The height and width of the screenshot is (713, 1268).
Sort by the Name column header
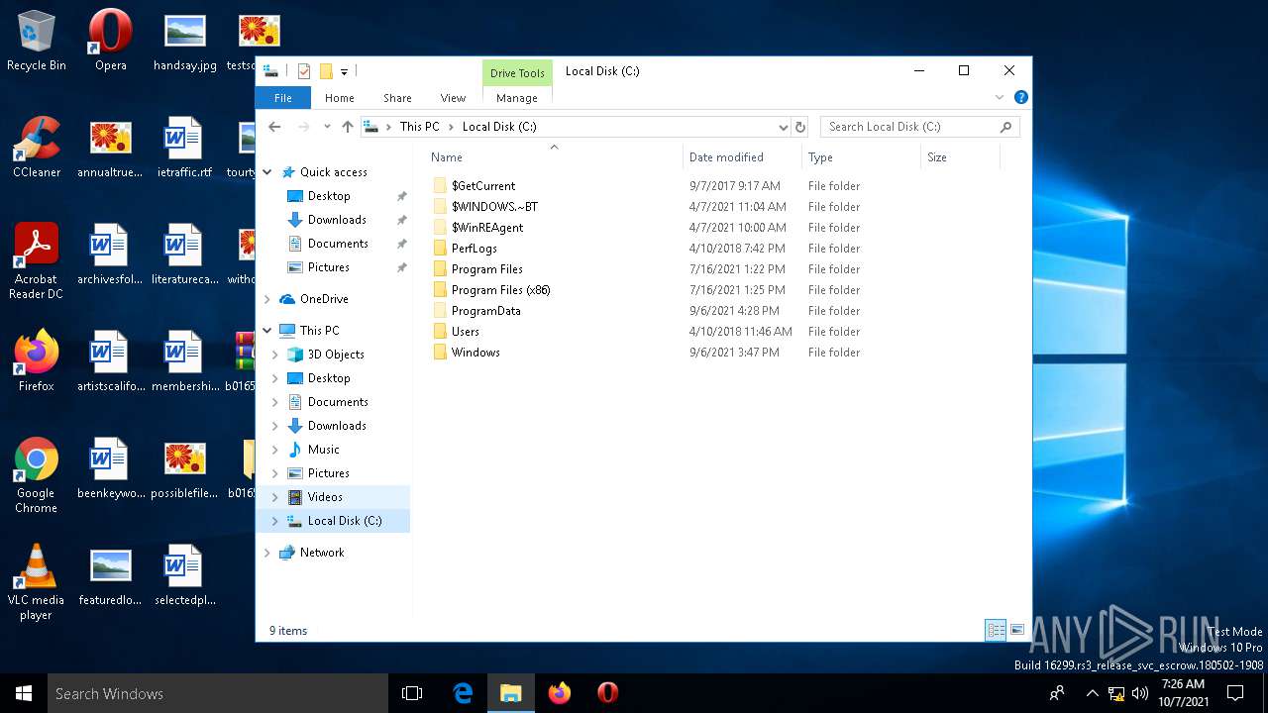(446, 157)
